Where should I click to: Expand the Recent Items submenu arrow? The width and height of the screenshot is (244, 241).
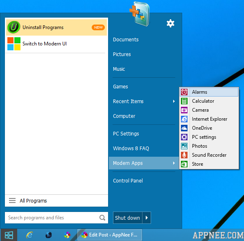coord(174,101)
